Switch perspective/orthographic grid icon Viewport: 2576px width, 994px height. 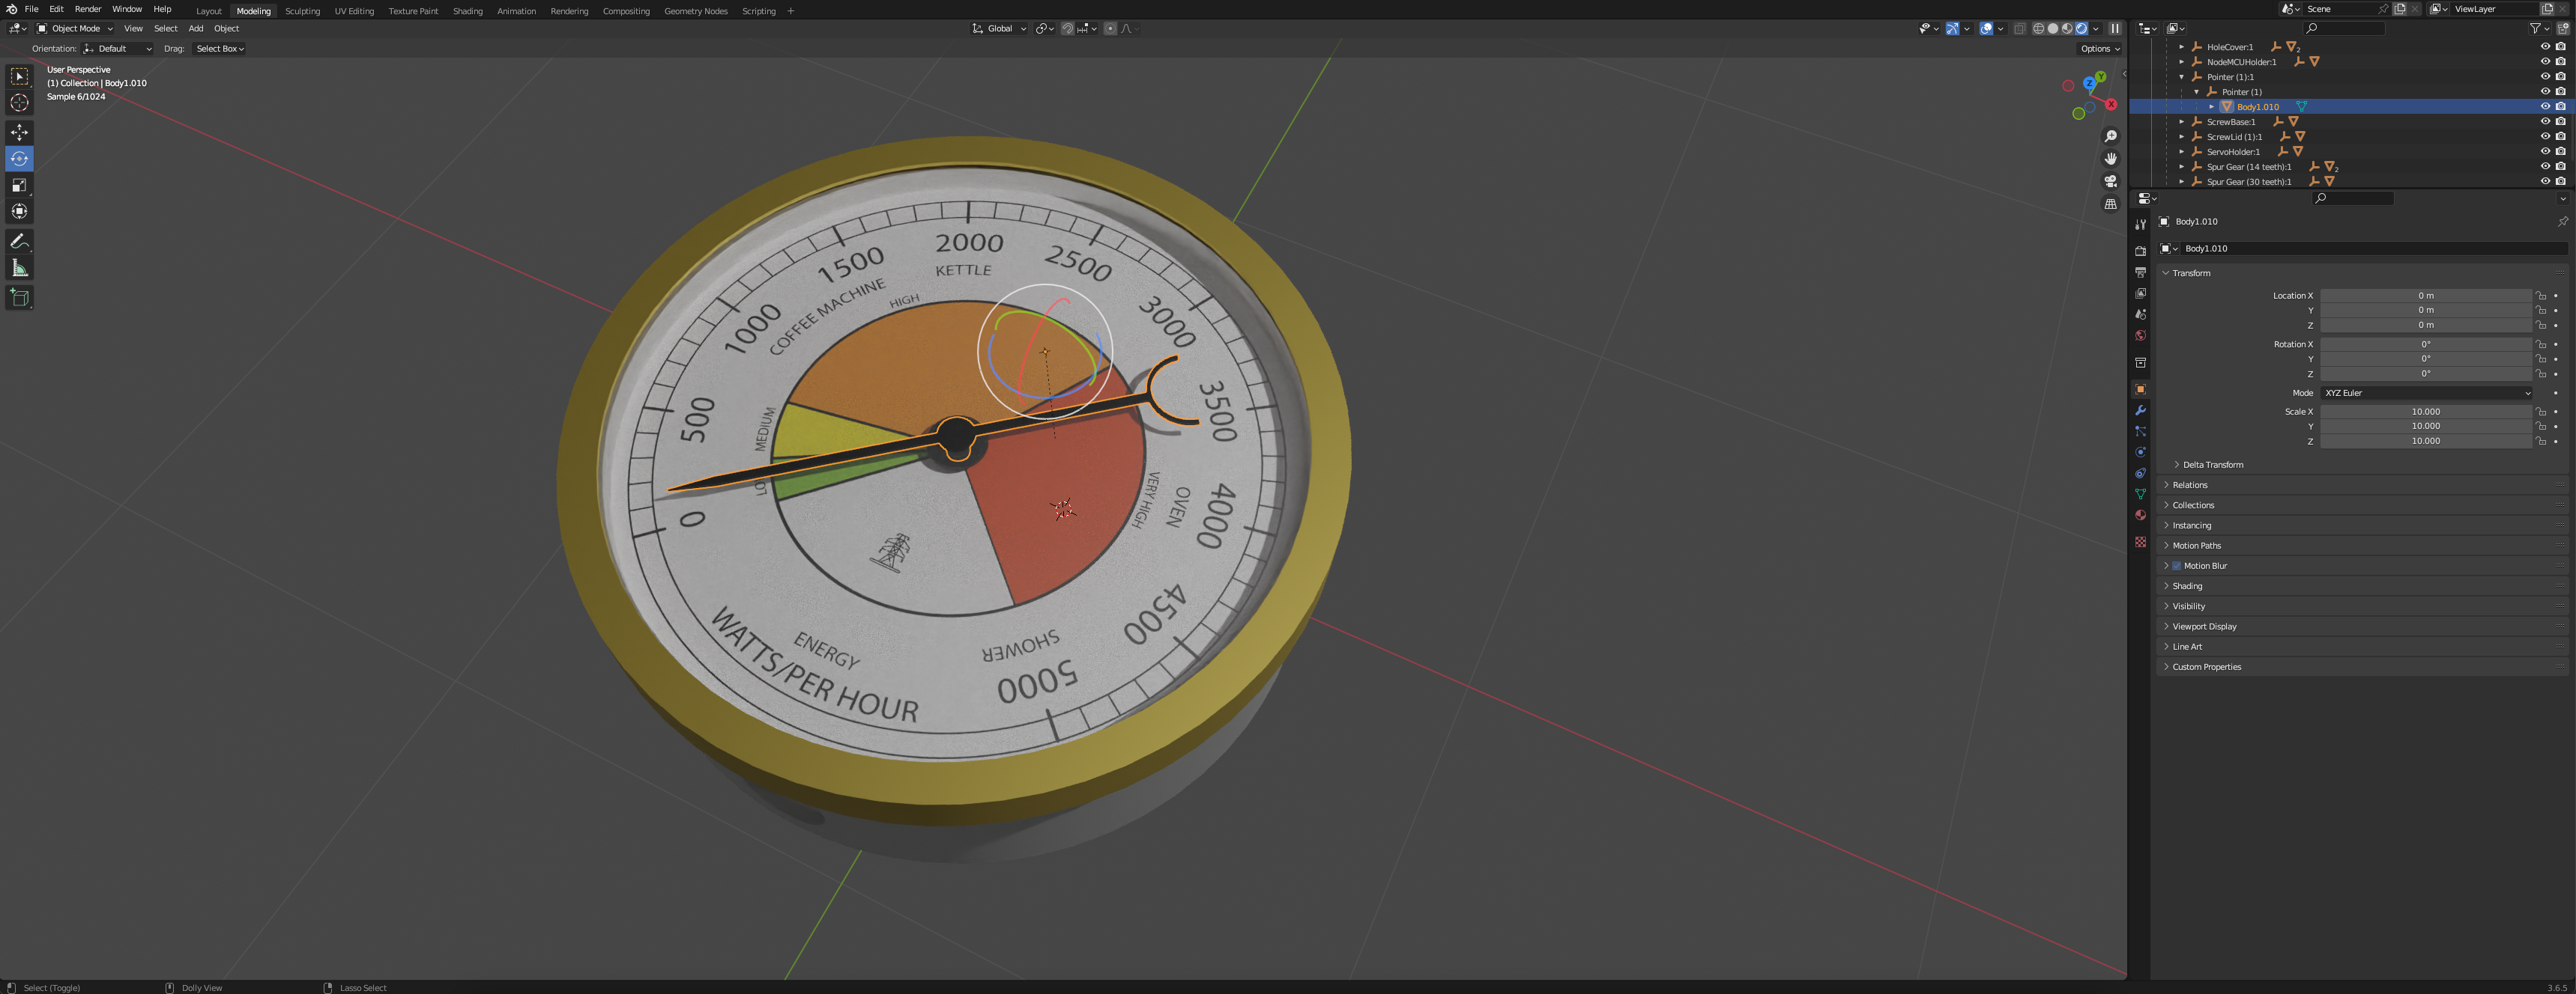point(2110,204)
